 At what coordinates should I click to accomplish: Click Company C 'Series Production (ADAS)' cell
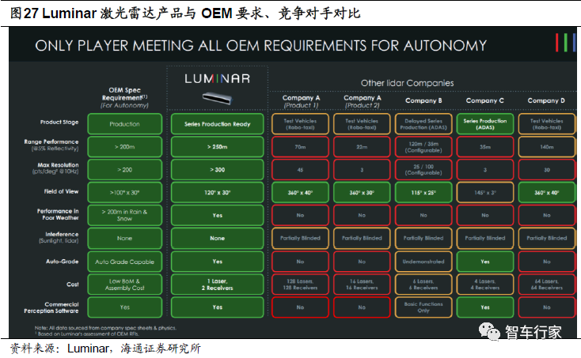(x=485, y=124)
